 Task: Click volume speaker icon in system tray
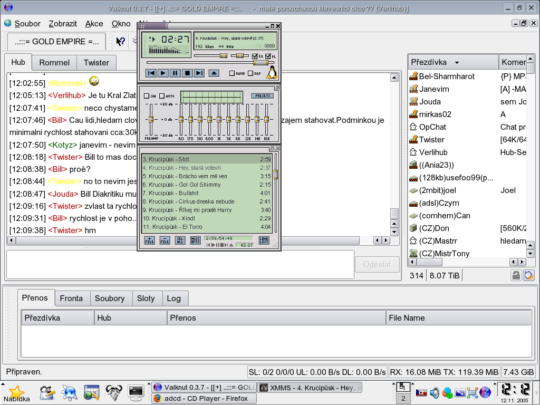point(435,392)
